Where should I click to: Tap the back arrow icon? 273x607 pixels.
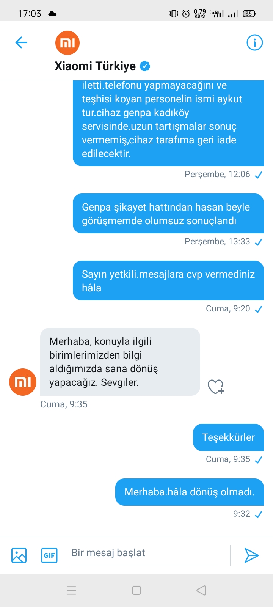[x=22, y=42]
